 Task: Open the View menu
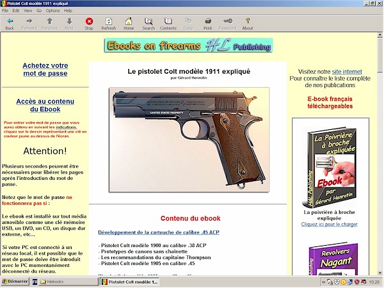tap(28, 10)
